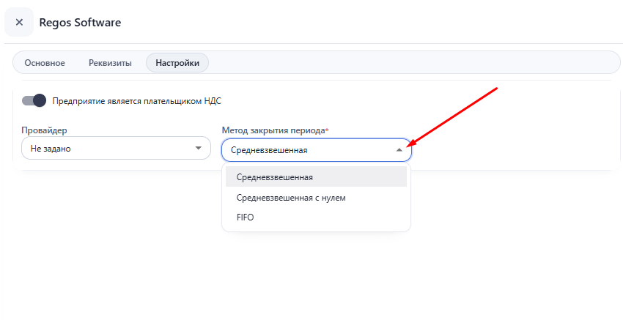Click the Провайдер field label
This screenshot has width=623, height=320.
coord(44,130)
